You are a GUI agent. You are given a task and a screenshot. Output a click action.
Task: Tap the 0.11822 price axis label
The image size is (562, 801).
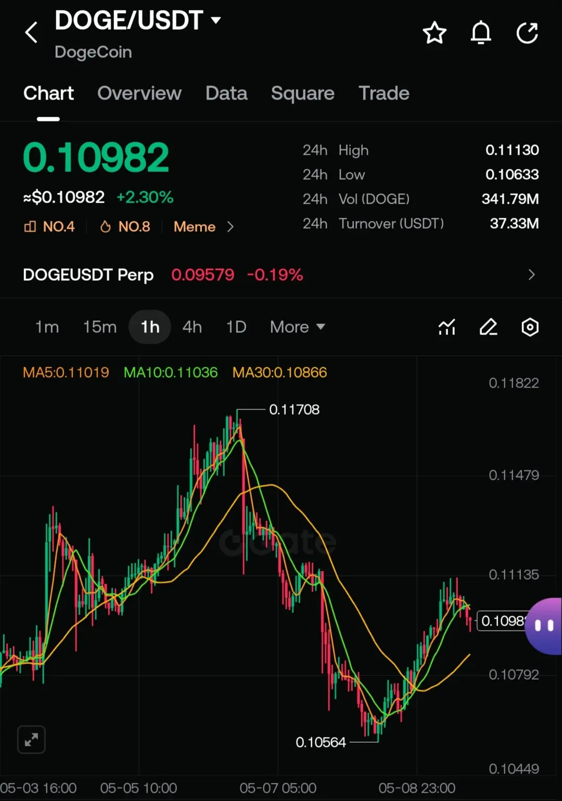[x=514, y=383]
